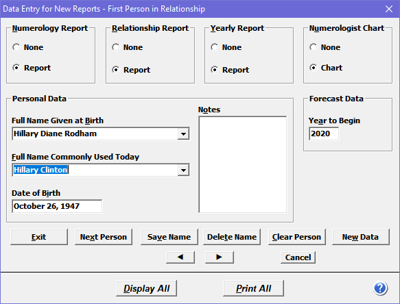Click the Year to Begin label
The image size is (400, 304).
334,121
